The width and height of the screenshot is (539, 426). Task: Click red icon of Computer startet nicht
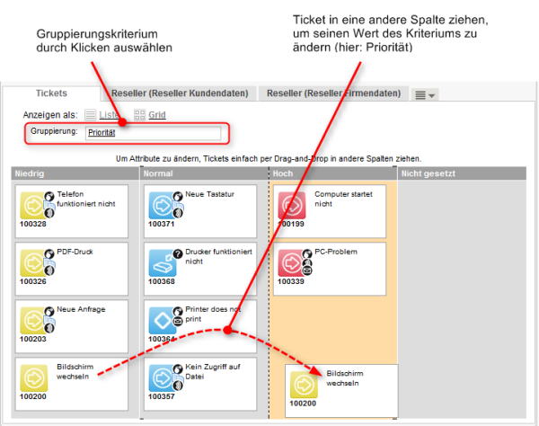coord(292,204)
